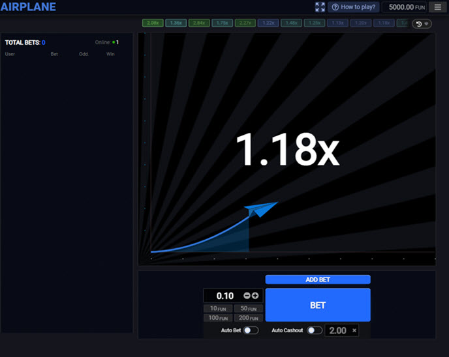449x357 pixels.
Task: Click the ADD BET button
Action: (318, 279)
